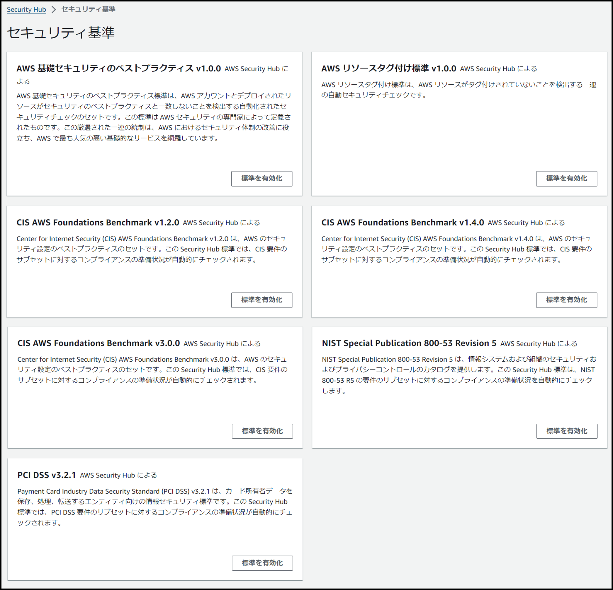Screen dimensions: 613x590
Task: Click the CIS AWS Foundations Benchmark v1.4.0 title
Action: 403,222
